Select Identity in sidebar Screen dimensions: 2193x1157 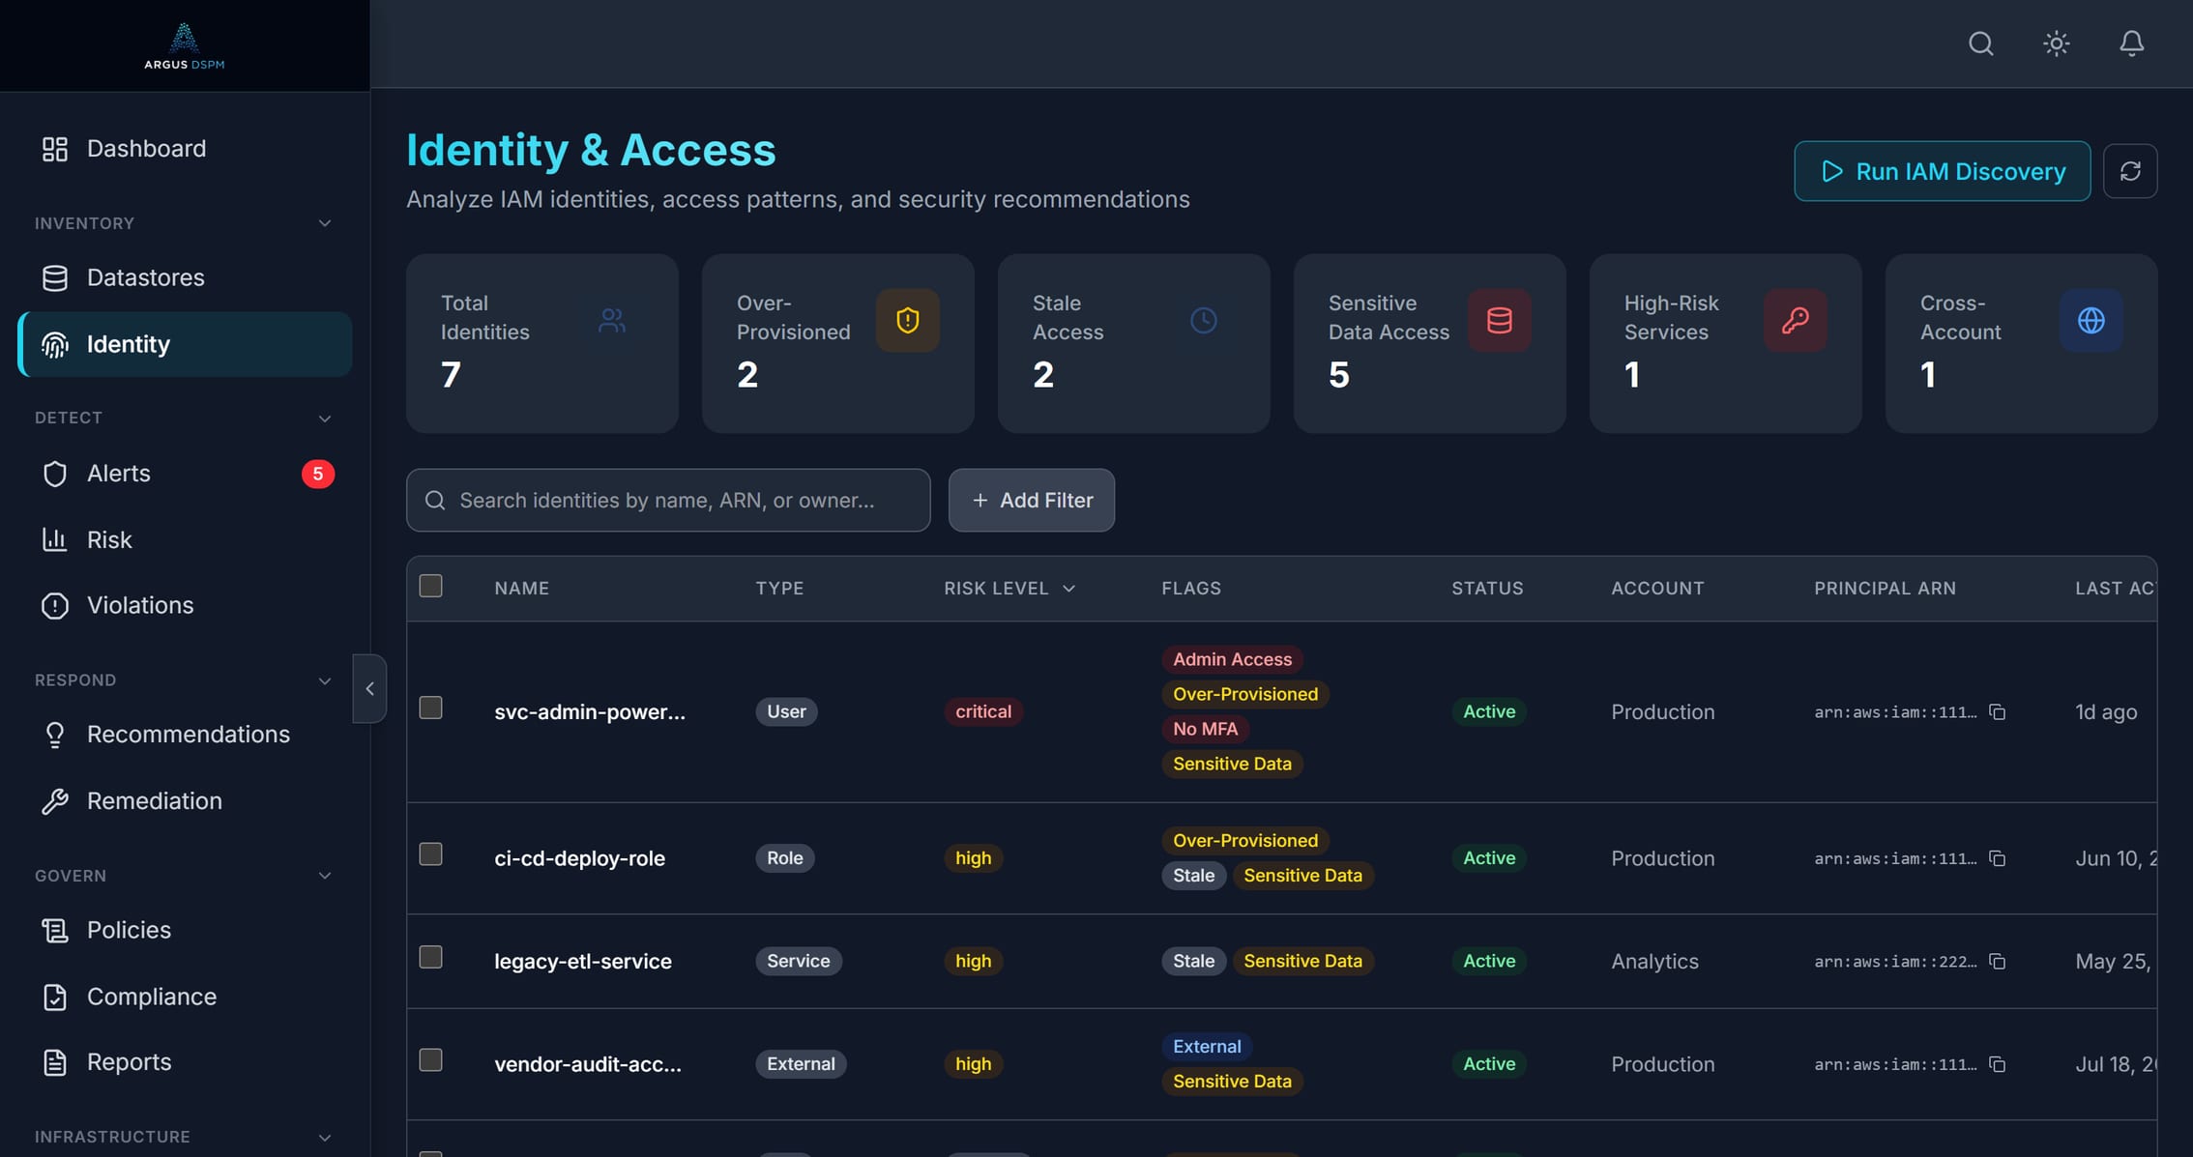(184, 344)
